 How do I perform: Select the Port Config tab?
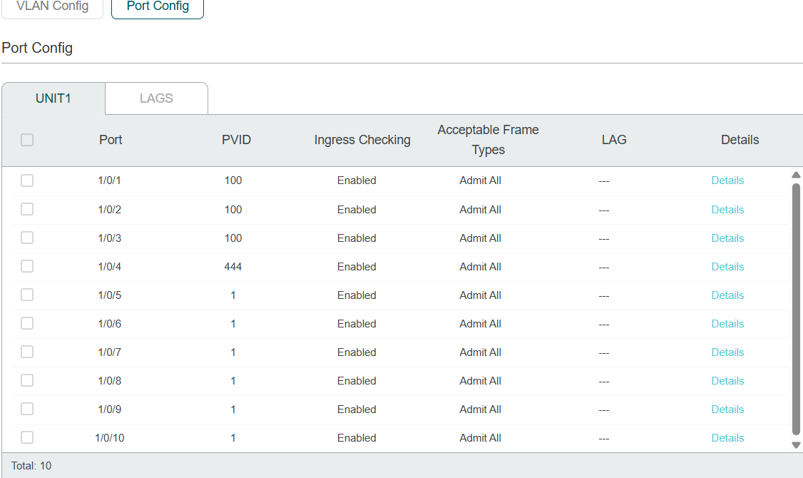pyautogui.click(x=158, y=6)
